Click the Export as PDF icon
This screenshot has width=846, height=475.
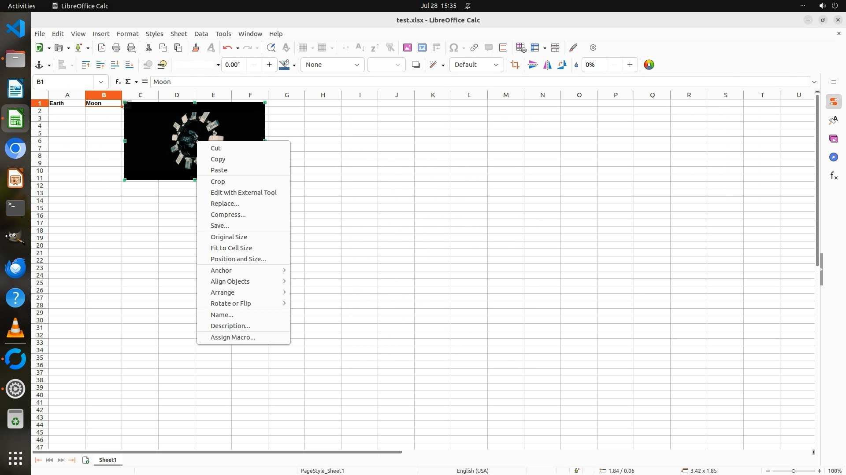coord(102,47)
